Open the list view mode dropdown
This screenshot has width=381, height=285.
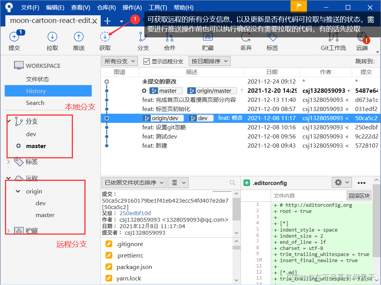(x=178, y=183)
